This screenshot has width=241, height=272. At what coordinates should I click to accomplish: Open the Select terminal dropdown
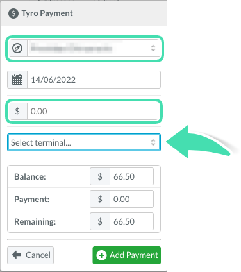(x=84, y=142)
